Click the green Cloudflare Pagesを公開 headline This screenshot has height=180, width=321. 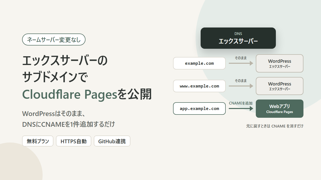click(87, 94)
